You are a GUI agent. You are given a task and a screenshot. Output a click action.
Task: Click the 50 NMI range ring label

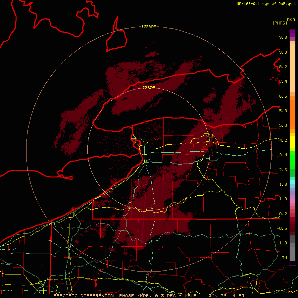click(x=149, y=87)
